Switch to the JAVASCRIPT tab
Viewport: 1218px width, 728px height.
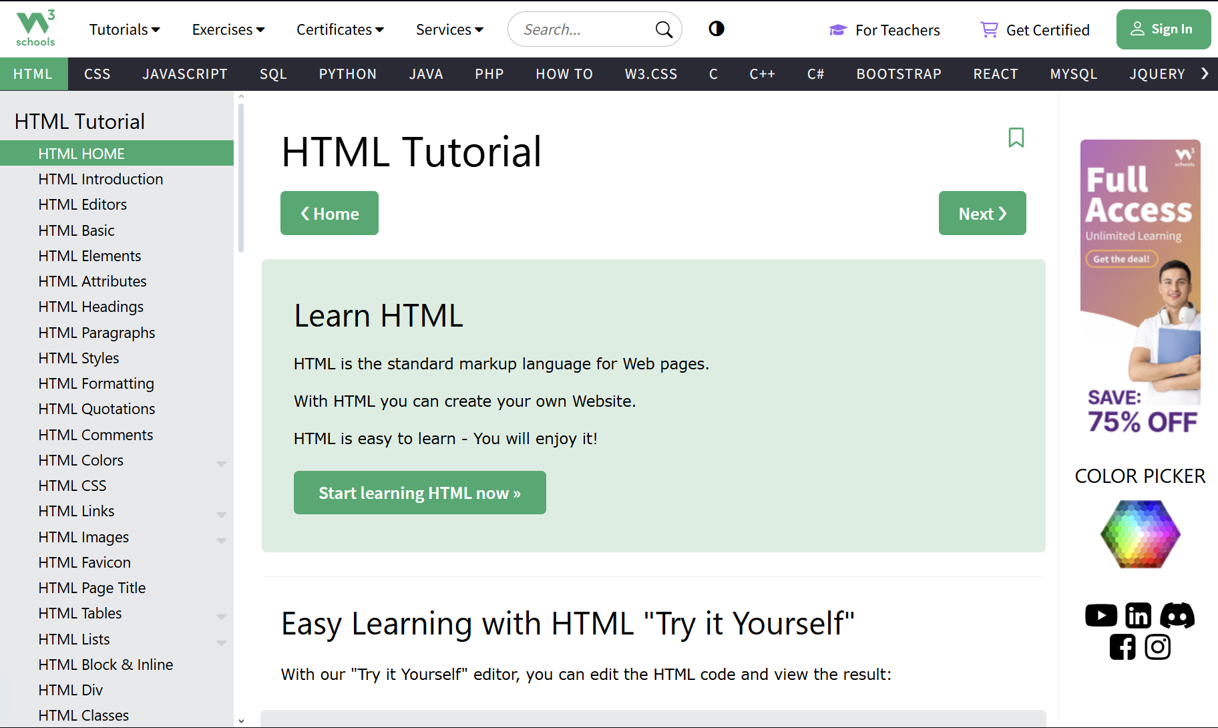pos(185,74)
